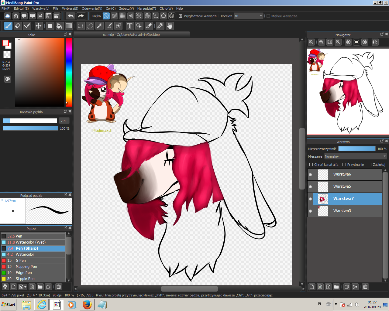The height and width of the screenshot is (311, 389).
Task: Select the G Pen brush
Action: pyautogui.click(x=33, y=261)
